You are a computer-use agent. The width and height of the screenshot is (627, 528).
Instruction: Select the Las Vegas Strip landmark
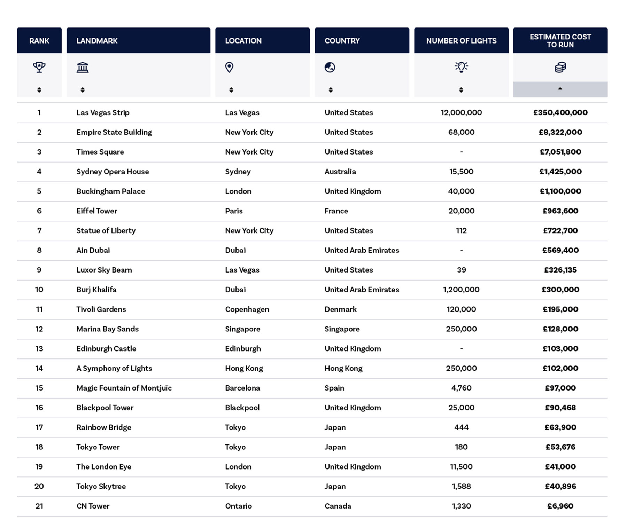103,112
